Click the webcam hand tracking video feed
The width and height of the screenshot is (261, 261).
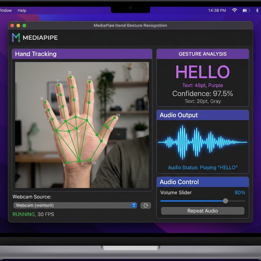82,125
